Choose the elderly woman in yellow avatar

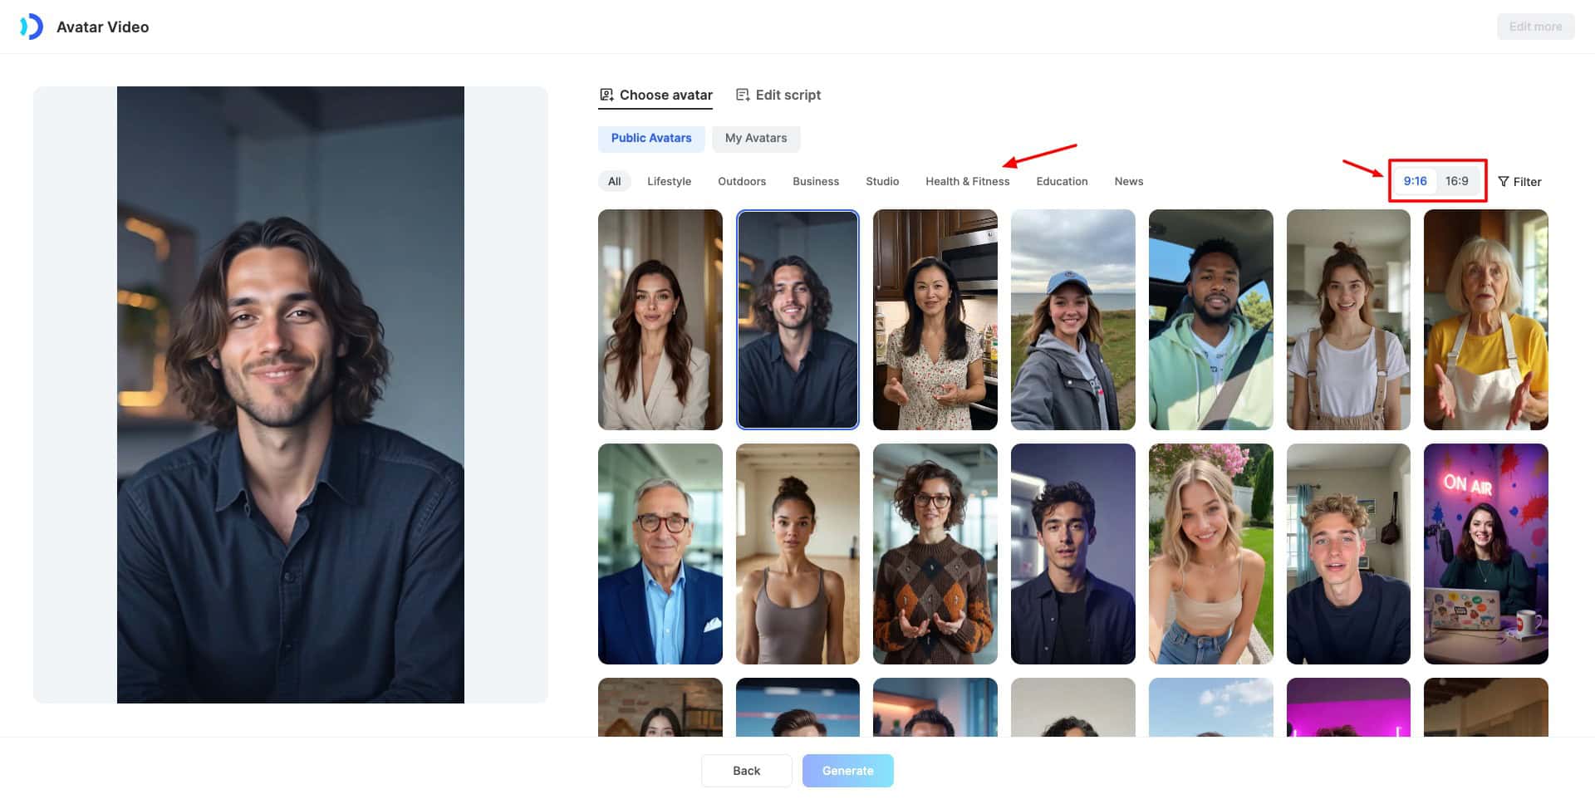1485,320
